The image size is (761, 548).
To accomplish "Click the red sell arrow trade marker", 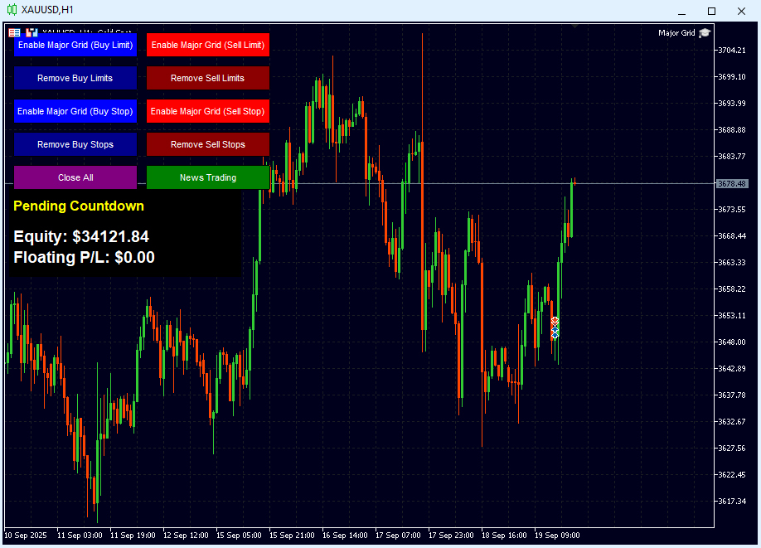I will click(x=555, y=321).
